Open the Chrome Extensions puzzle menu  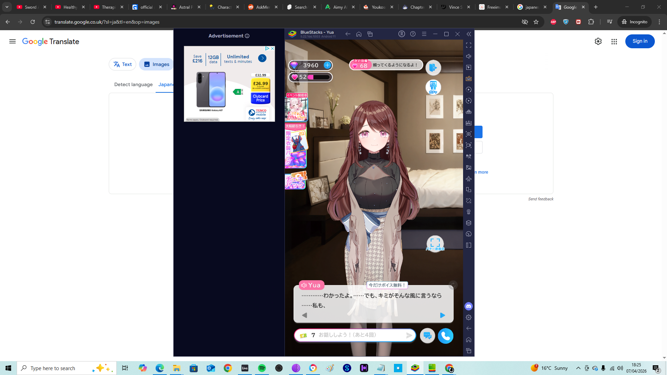pos(591,22)
